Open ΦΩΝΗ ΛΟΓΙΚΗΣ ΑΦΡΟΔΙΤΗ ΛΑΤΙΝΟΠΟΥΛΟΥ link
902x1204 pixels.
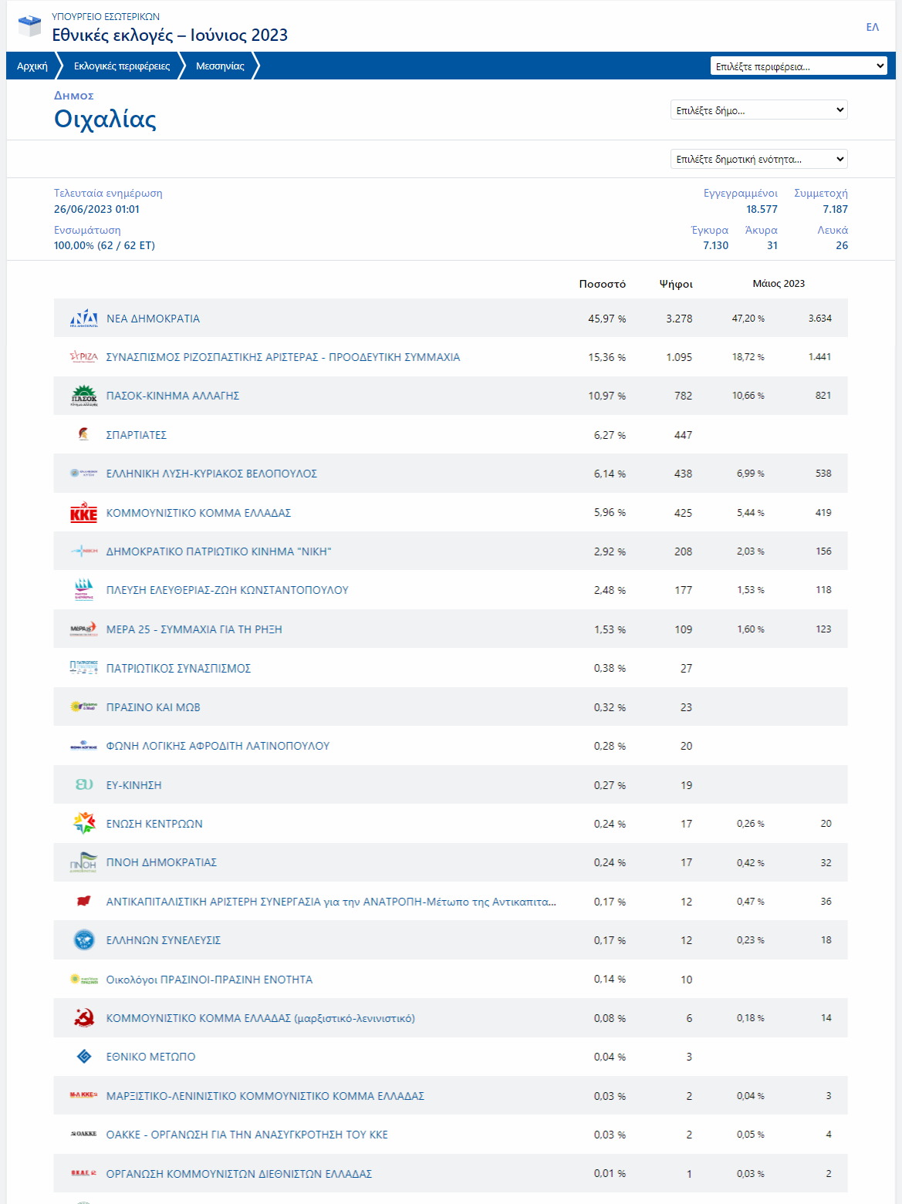[x=218, y=746]
